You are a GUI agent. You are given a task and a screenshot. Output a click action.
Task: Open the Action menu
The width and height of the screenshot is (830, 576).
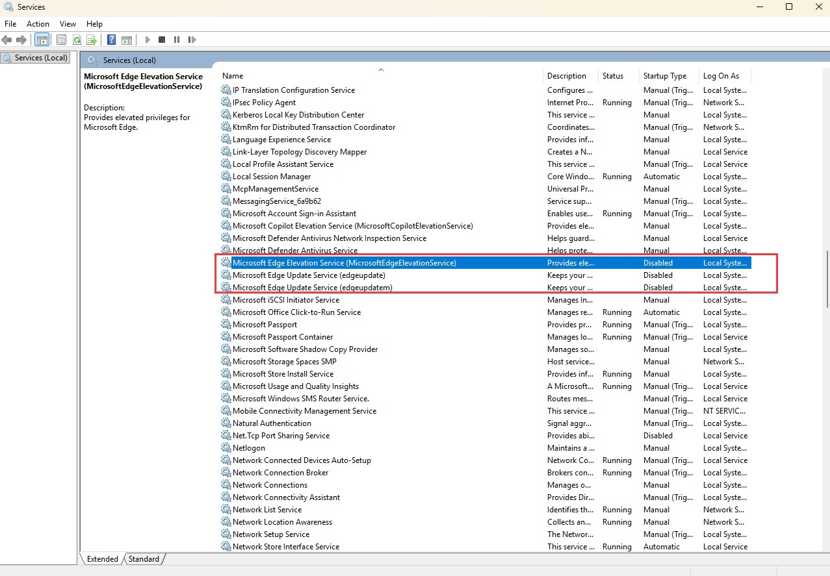coord(38,24)
